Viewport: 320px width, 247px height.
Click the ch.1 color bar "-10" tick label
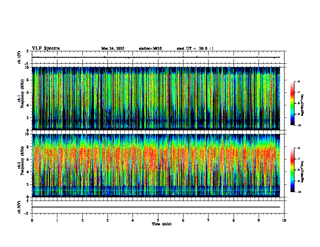tap(299, 126)
